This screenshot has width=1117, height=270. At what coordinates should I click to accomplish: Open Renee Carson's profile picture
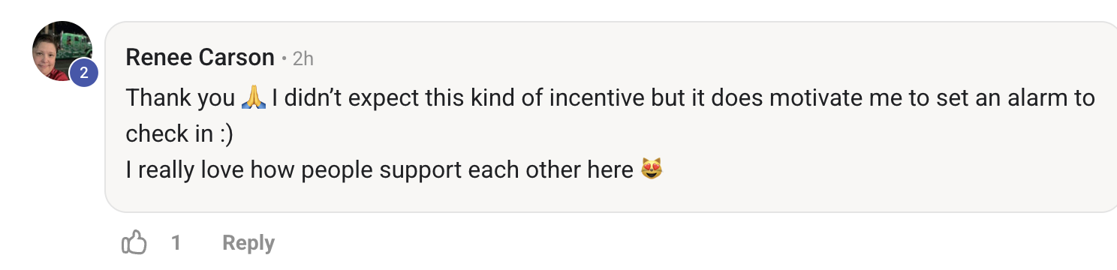pos(62,51)
